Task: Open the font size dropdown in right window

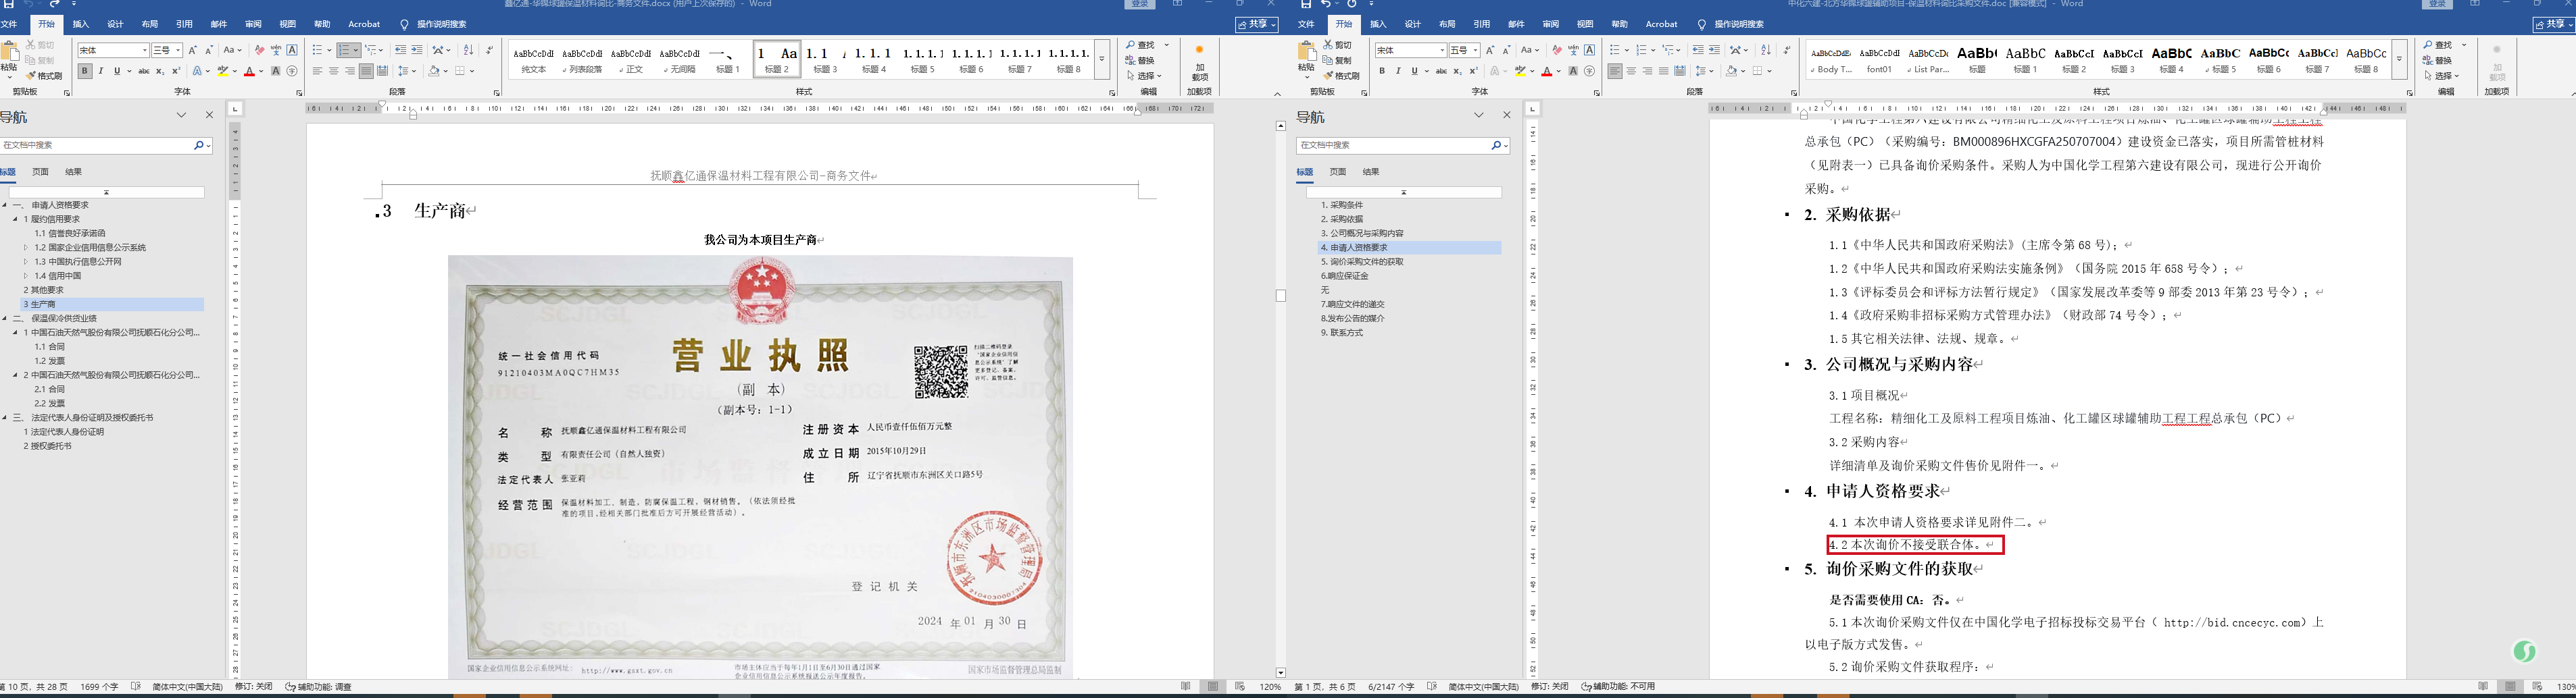Action: tap(1475, 50)
